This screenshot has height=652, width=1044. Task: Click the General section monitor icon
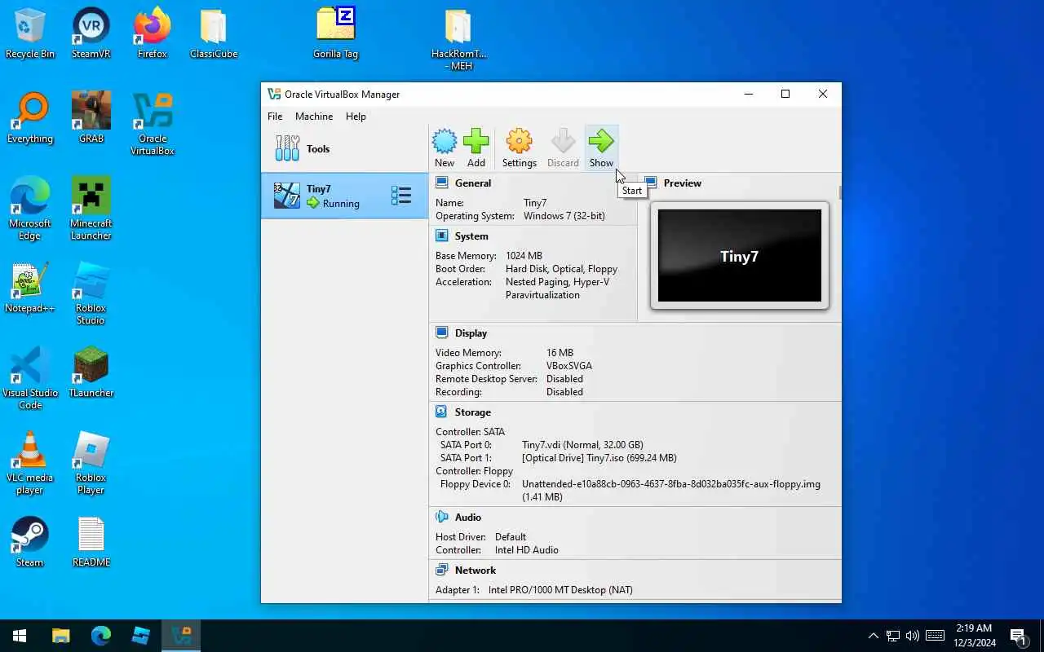442,183
